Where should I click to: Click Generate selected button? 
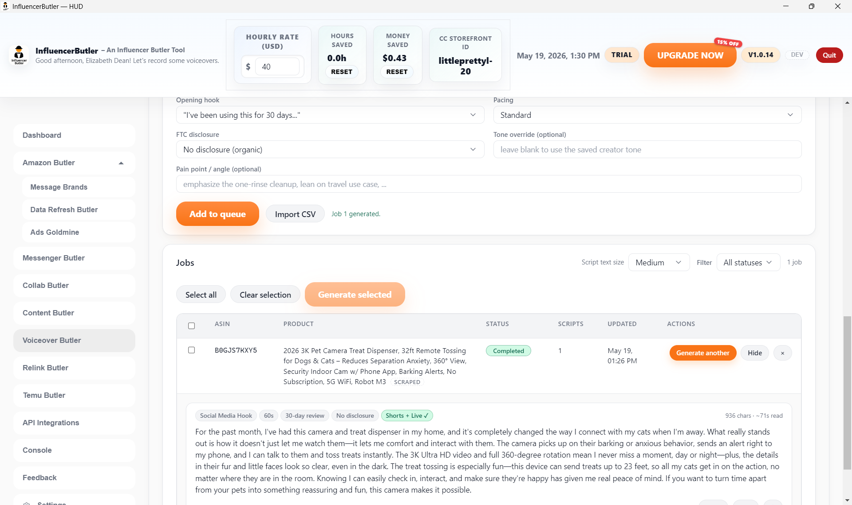[x=355, y=295]
